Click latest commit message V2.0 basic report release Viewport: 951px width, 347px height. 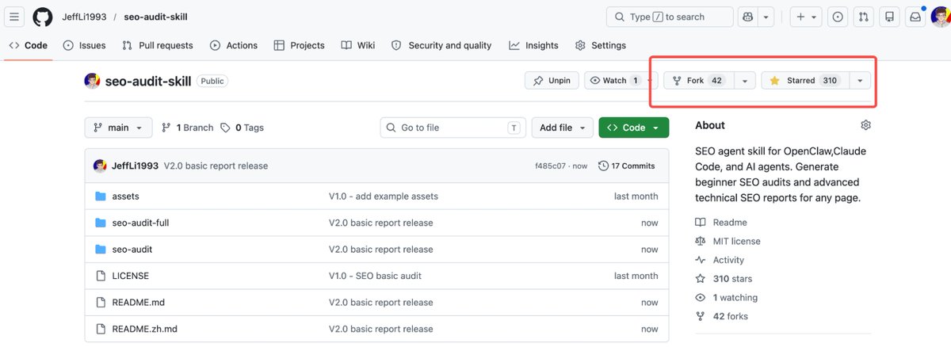(x=216, y=166)
